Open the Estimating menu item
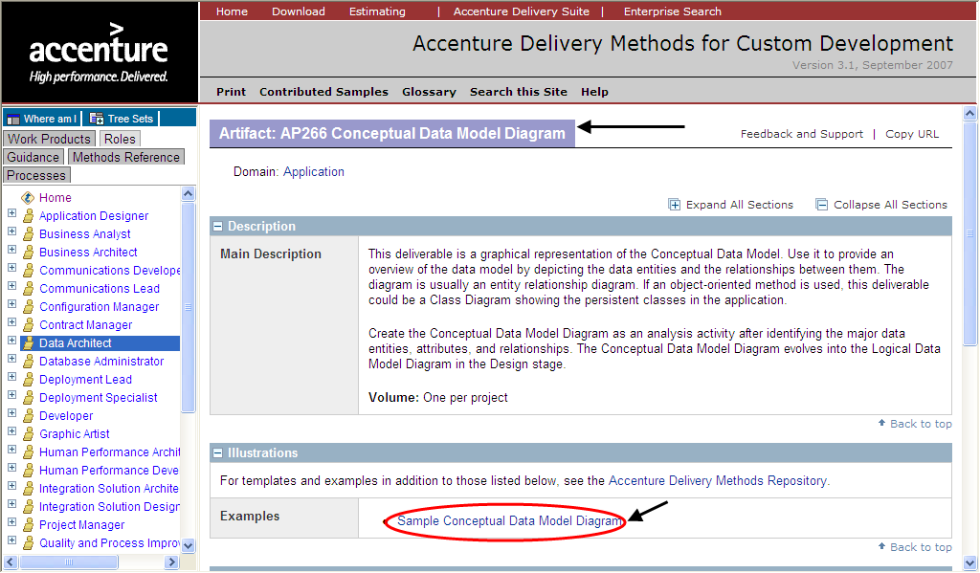Screen dimensions: 980x573 [377, 11]
